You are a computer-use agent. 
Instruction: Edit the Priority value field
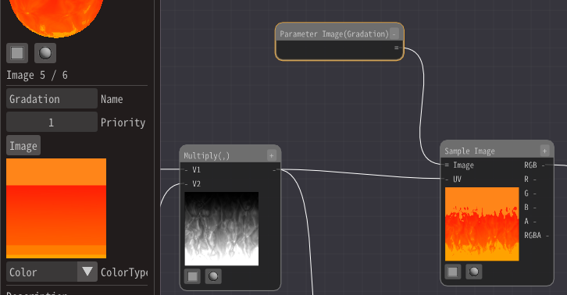(52, 122)
